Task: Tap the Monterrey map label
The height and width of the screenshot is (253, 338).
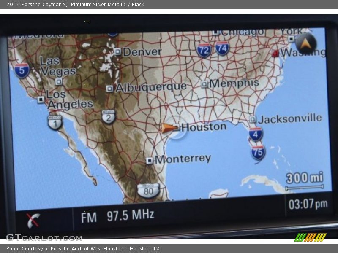Action: click(183, 159)
